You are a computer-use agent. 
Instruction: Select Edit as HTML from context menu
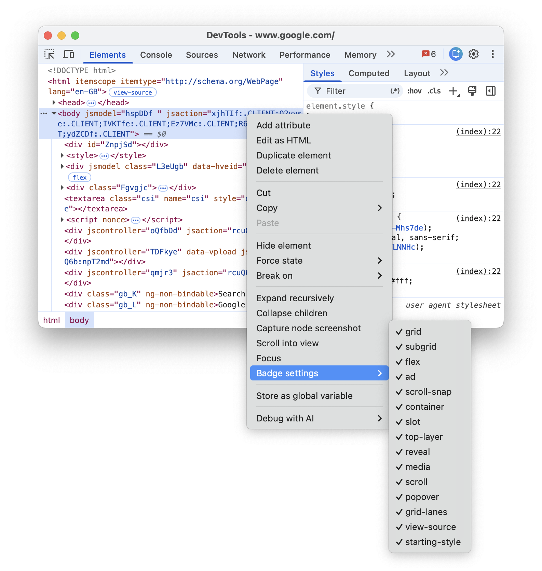pos(284,140)
